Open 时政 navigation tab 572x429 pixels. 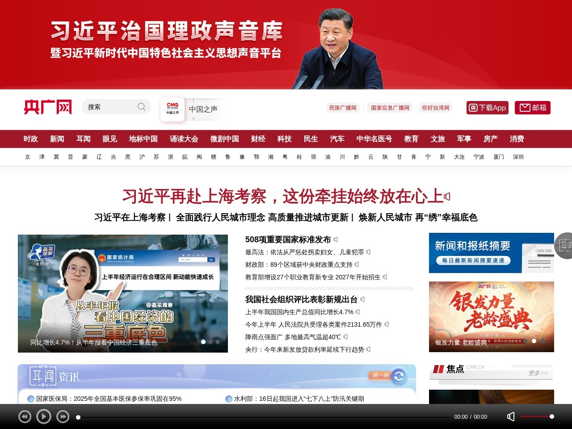[31, 139]
